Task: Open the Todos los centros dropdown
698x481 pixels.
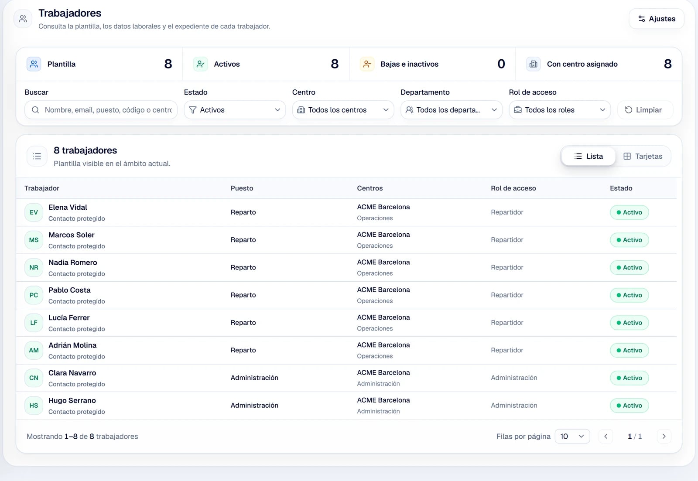Action: tap(343, 110)
